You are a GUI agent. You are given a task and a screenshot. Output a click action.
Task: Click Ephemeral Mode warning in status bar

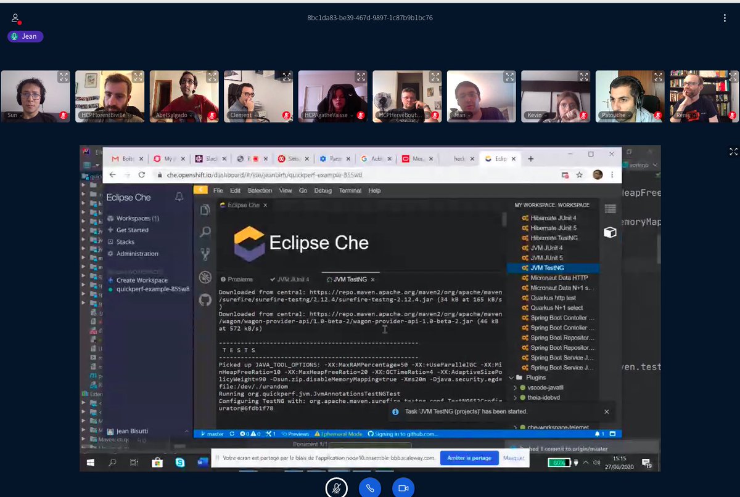(x=338, y=434)
